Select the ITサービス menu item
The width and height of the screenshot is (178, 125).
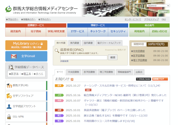[77, 32]
